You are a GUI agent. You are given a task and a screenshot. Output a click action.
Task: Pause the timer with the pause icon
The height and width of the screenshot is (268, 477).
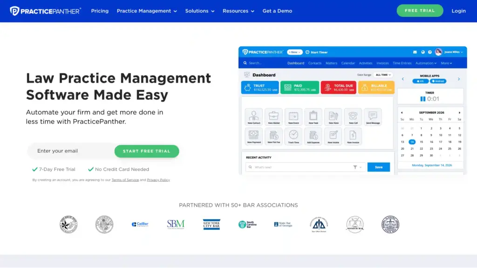coord(423,99)
